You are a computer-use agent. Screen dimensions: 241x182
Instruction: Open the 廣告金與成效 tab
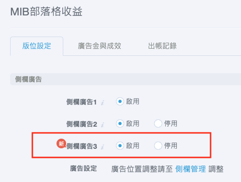(x=99, y=46)
